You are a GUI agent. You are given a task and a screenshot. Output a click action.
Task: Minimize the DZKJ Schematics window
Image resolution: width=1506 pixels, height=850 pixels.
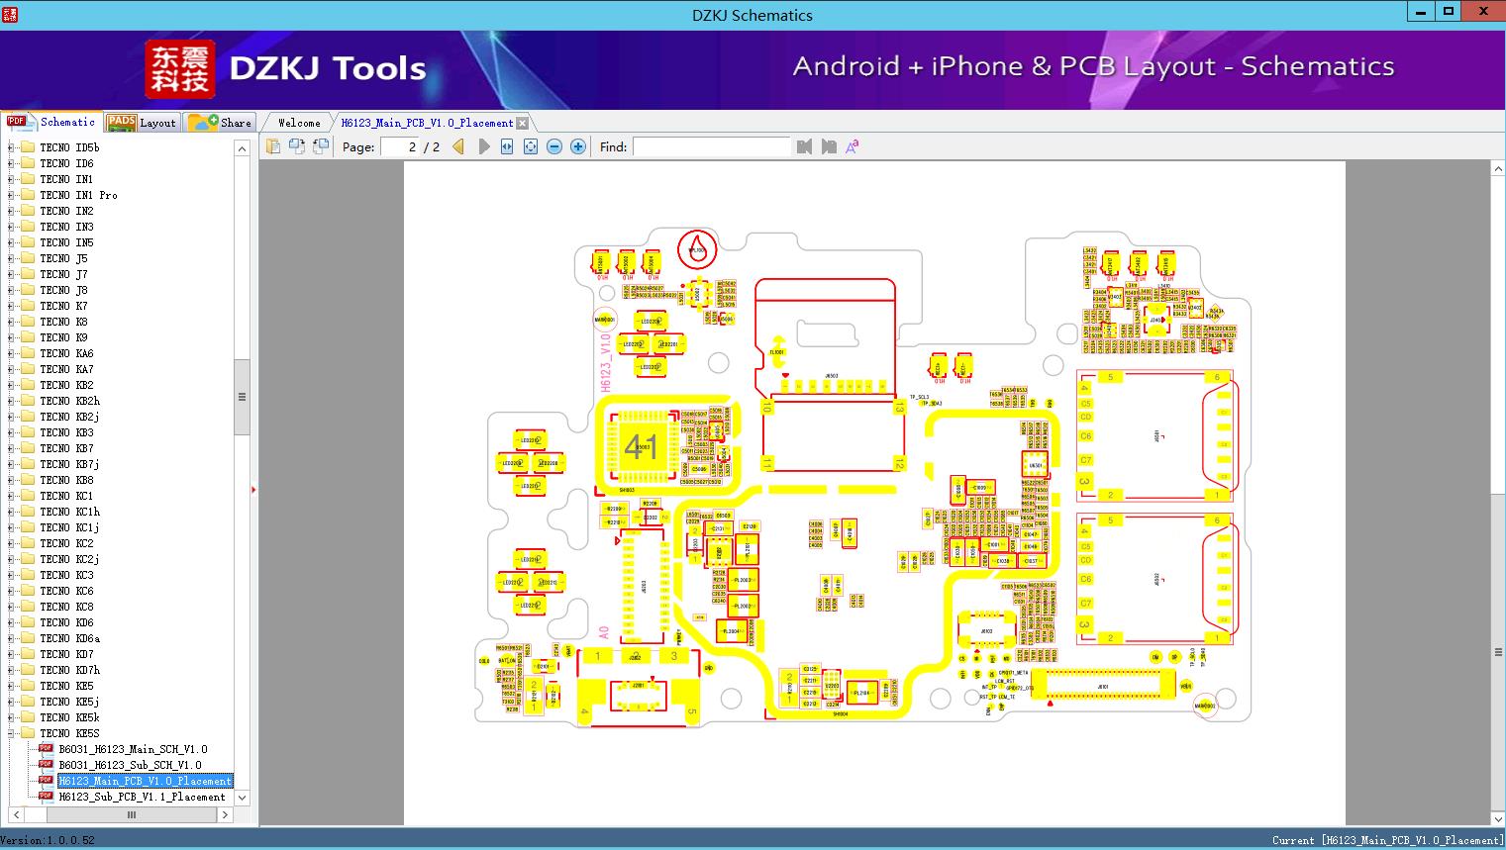1421,12
